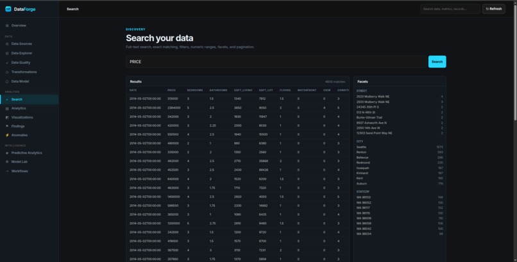The height and width of the screenshot is (262, 517).
Task: Click the FLOORS column header
Action: pyautogui.click(x=285, y=90)
